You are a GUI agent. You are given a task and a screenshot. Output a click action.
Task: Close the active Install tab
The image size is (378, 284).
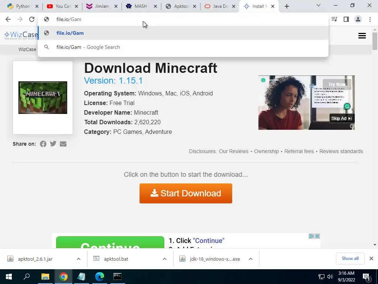[273, 6]
